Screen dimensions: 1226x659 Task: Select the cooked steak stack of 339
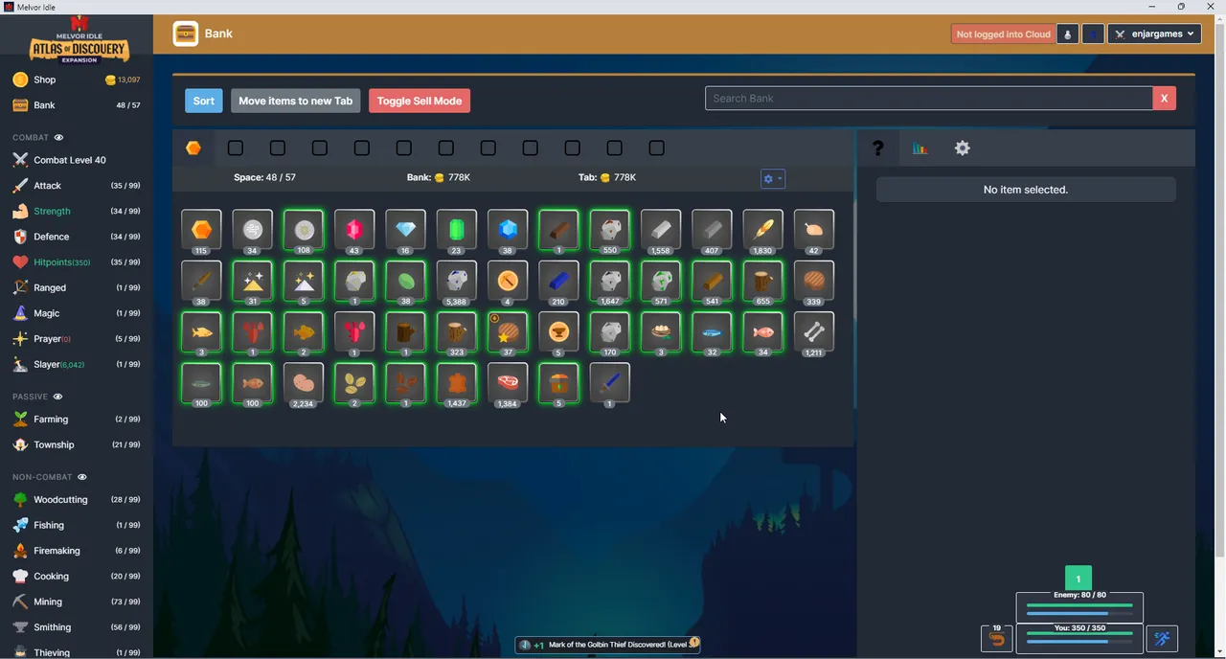pos(814,281)
